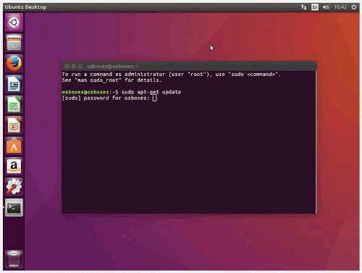Click the 'osboxes@osboxes' green prompt text

(85, 92)
